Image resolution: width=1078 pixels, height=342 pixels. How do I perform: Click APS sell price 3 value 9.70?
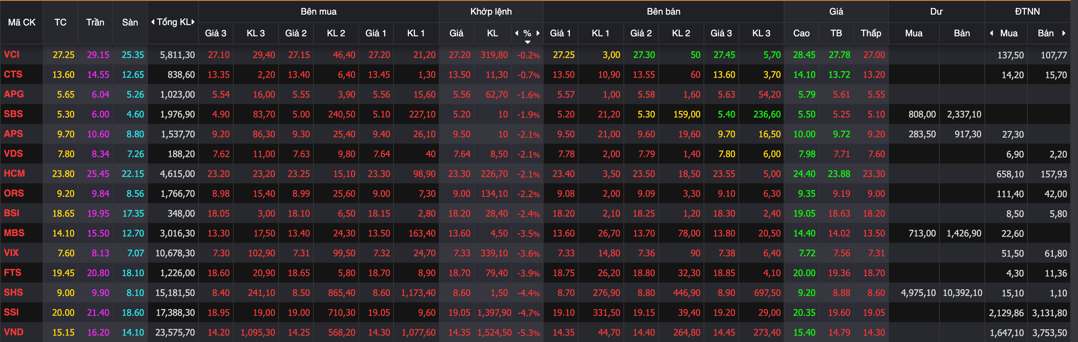click(x=726, y=134)
